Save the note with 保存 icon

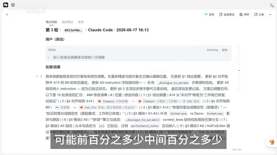click(244, 15)
